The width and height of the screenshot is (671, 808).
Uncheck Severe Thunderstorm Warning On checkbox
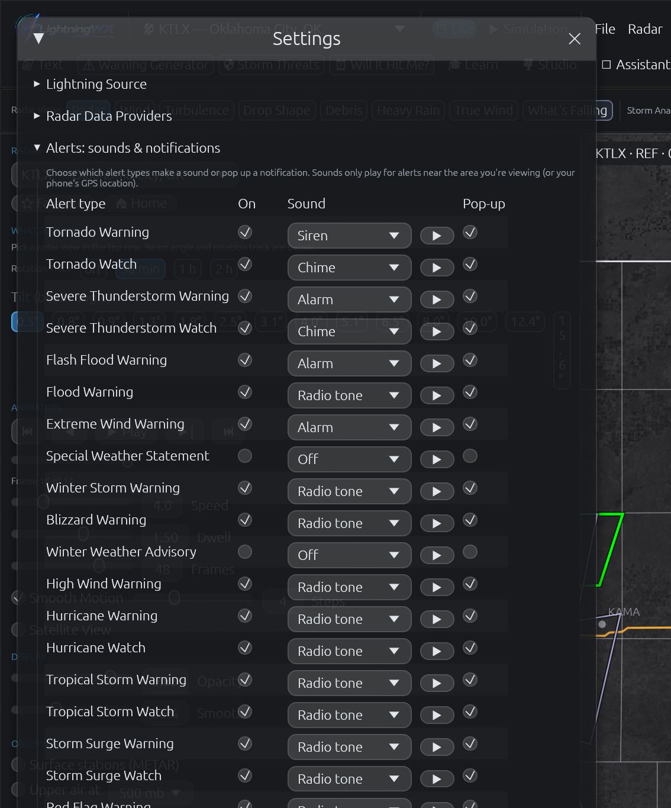pos(245,296)
